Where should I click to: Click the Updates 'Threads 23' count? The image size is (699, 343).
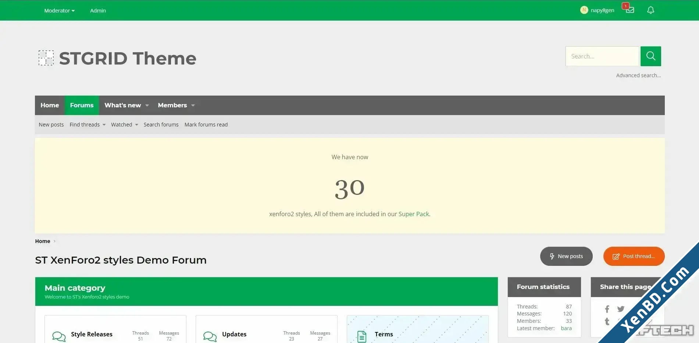pyautogui.click(x=292, y=336)
